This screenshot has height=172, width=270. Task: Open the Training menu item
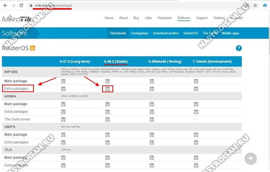tap(219, 18)
